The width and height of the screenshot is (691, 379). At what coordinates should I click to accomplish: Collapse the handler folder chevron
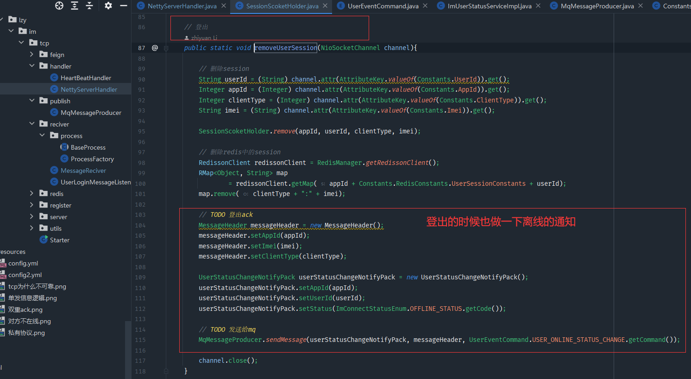click(x=31, y=66)
